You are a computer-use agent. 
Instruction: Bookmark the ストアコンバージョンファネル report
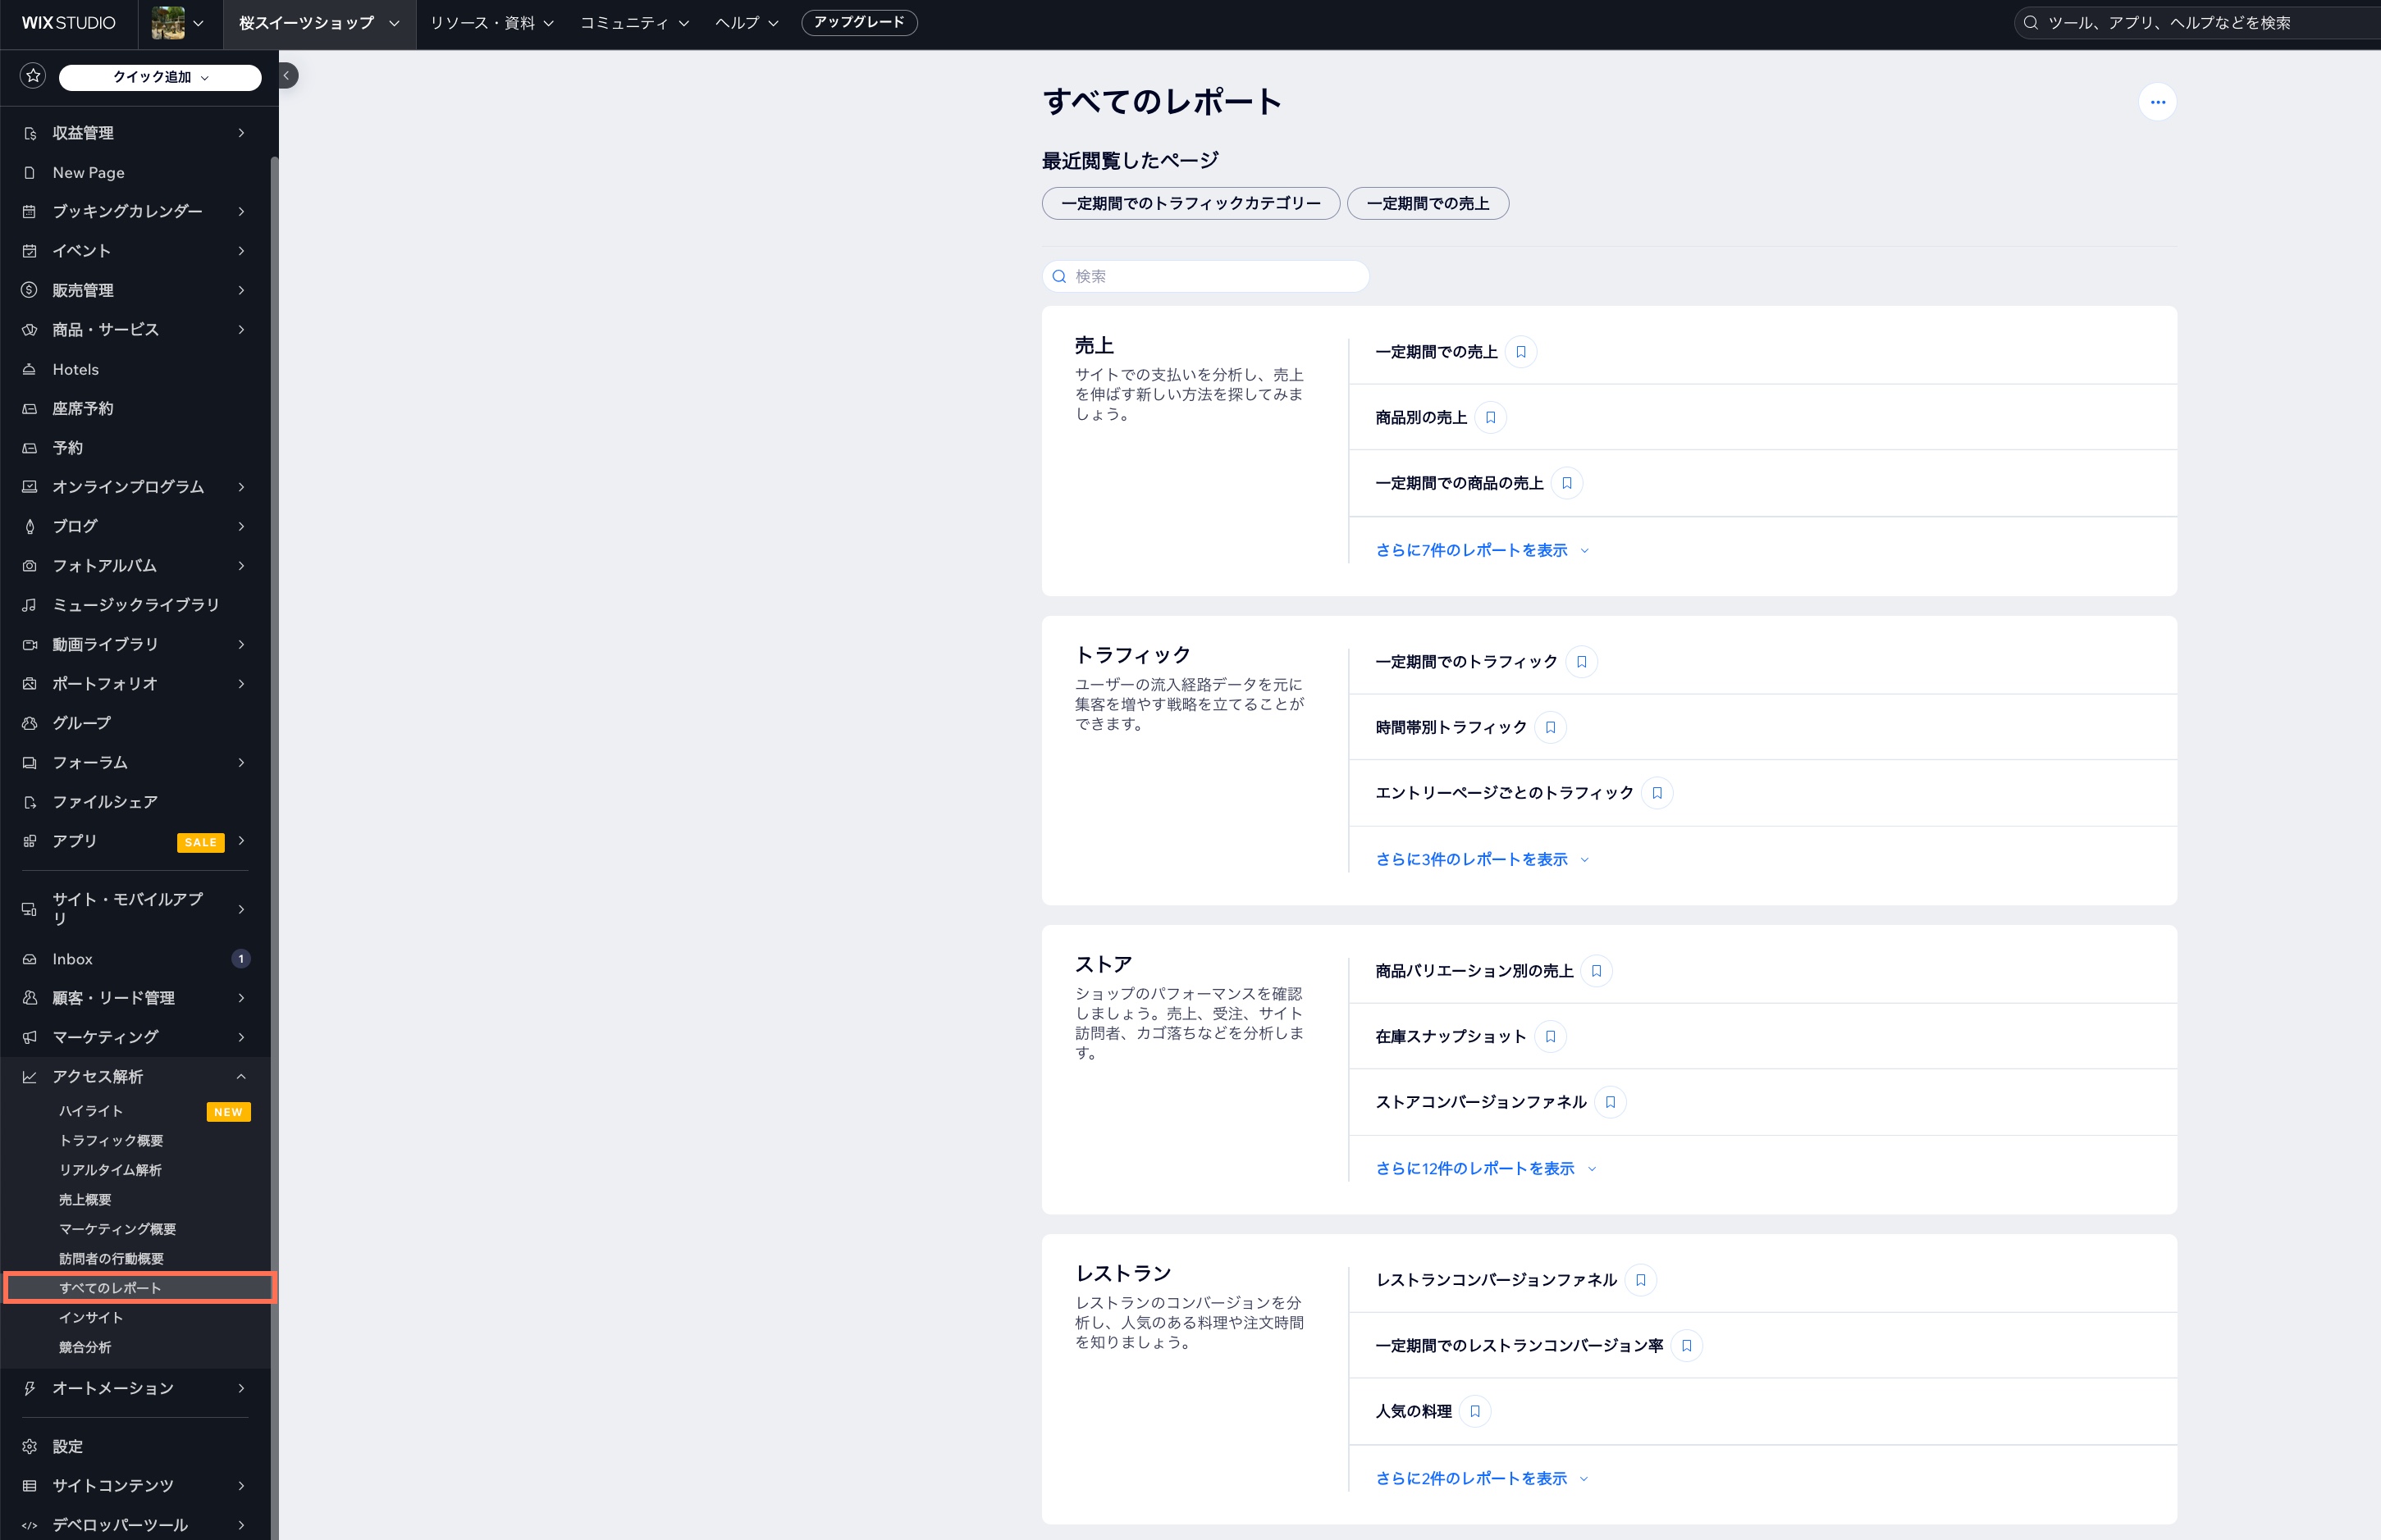[1610, 1102]
